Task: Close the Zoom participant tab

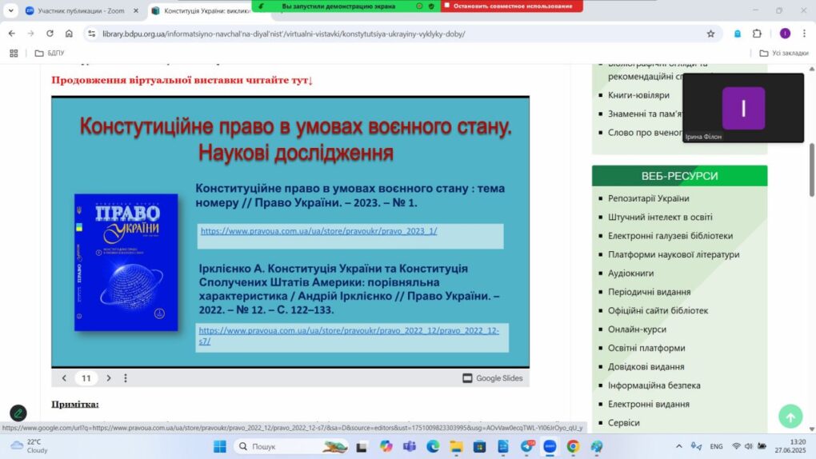Action: (x=136, y=10)
